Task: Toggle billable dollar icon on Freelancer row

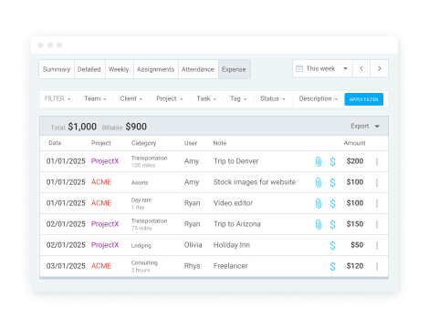Action: (x=332, y=266)
